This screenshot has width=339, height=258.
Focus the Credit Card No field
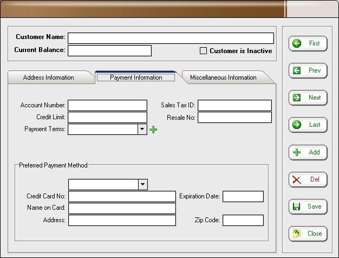tap(122, 196)
